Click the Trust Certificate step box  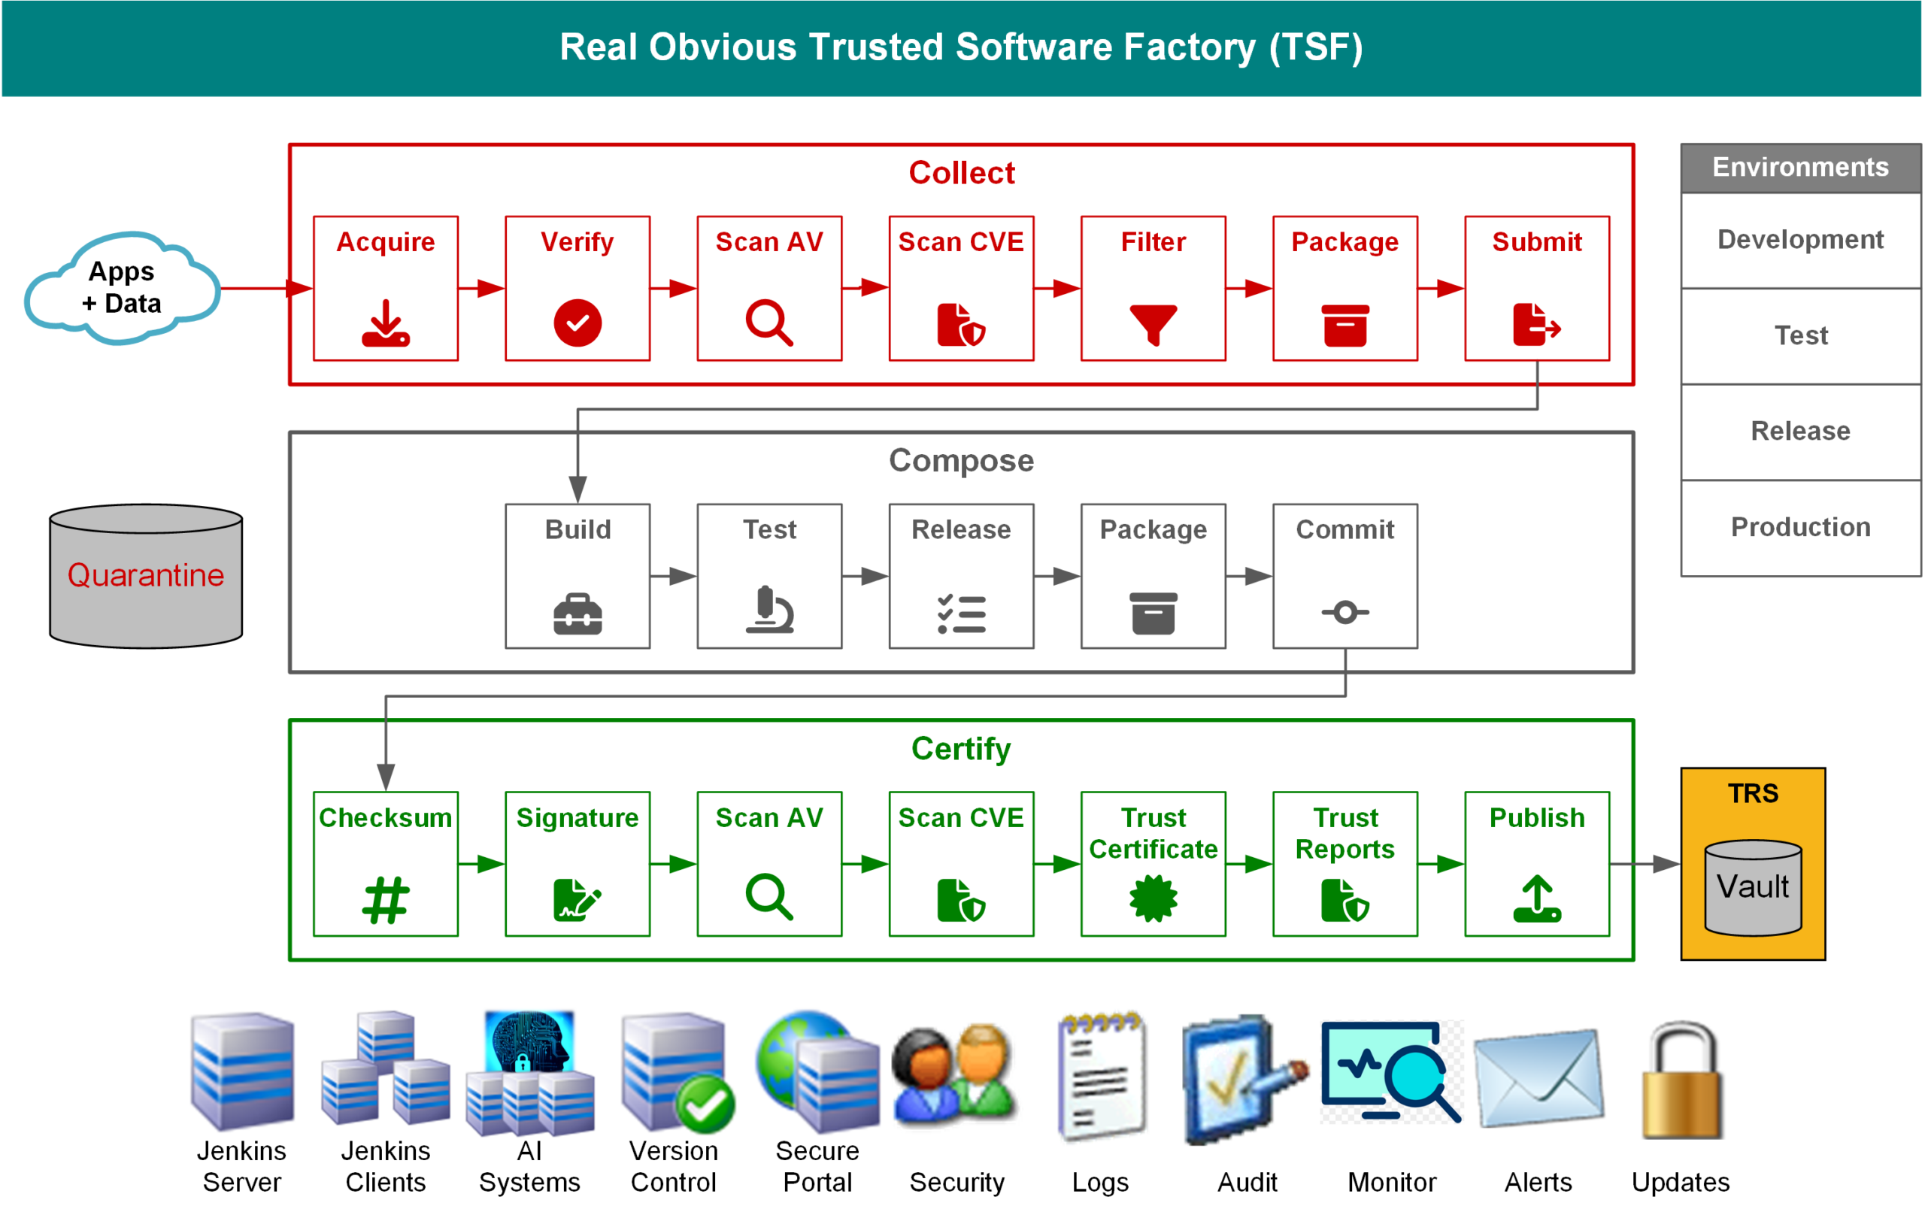point(1153,863)
